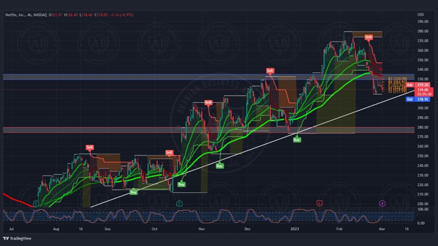Open the green earnings E marker in July

click(36, 203)
